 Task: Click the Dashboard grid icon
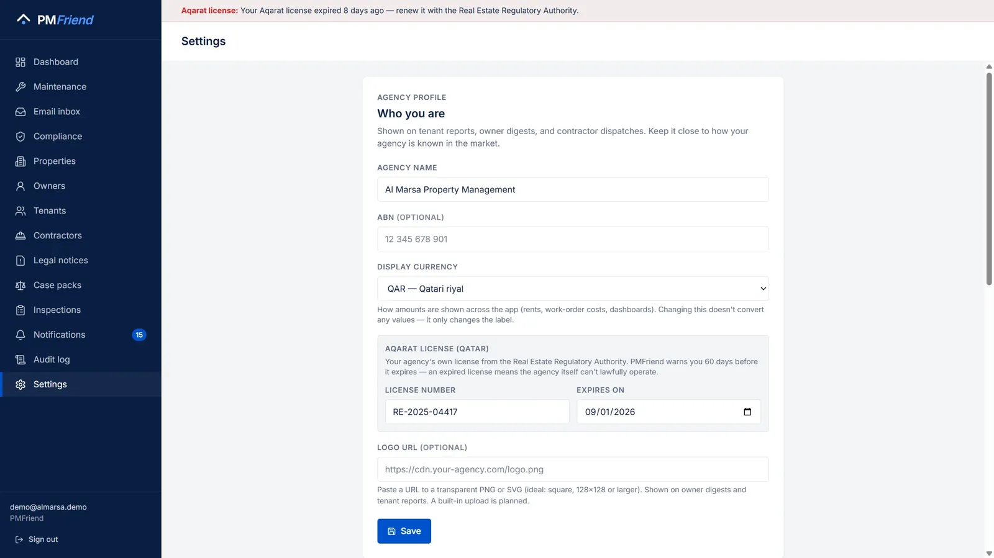pyautogui.click(x=21, y=62)
